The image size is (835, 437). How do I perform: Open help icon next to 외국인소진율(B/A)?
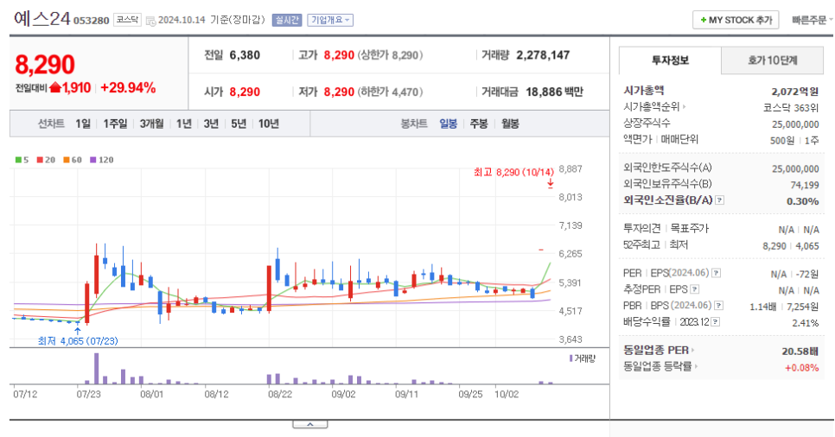coord(720,200)
